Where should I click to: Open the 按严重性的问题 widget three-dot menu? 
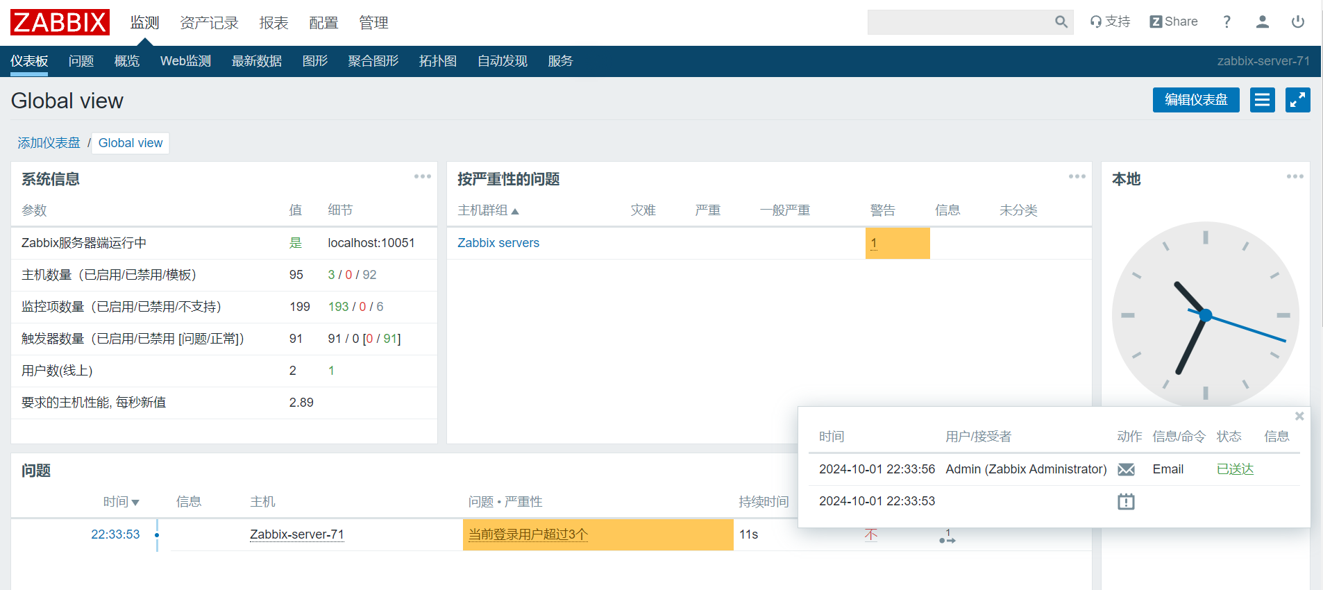(x=1077, y=176)
